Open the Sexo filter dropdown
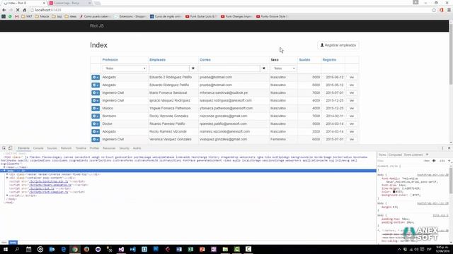 [x=283, y=68]
